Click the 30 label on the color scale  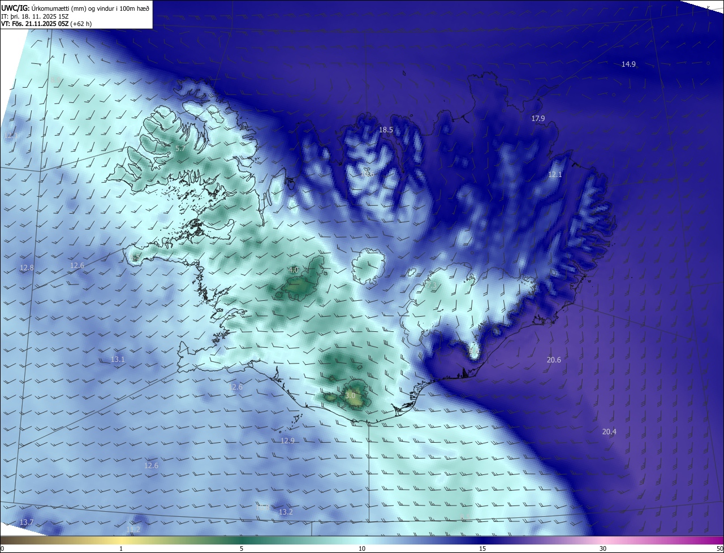tap(603, 548)
